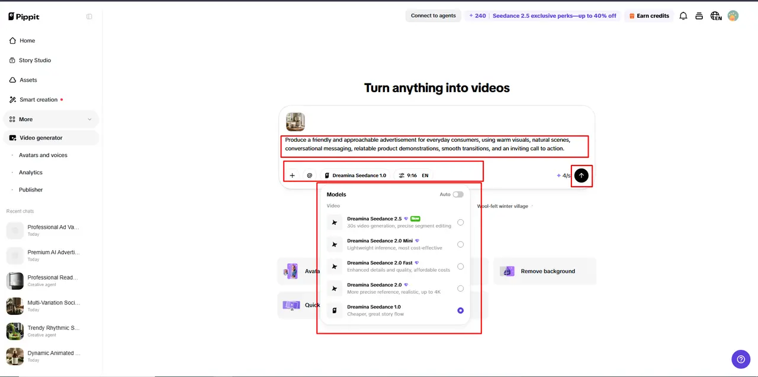Collapse the sidebar with the panel icon
Image resolution: width=758 pixels, height=377 pixels.
pyautogui.click(x=89, y=17)
